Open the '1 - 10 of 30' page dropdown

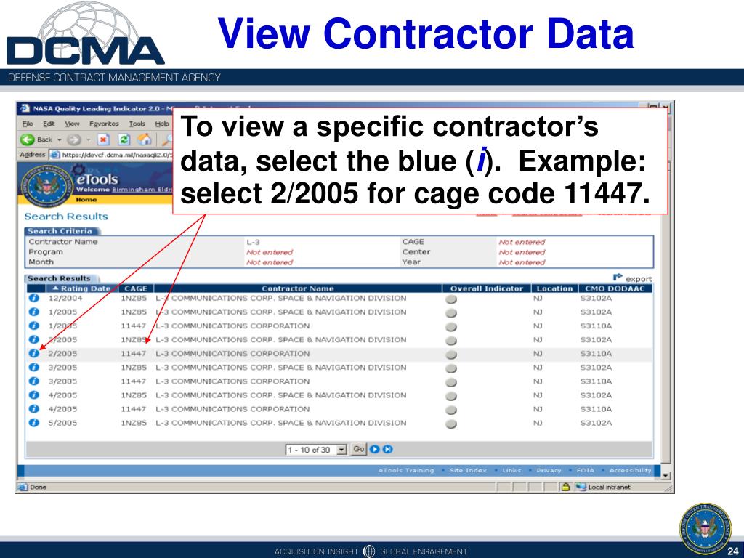(317, 449)
